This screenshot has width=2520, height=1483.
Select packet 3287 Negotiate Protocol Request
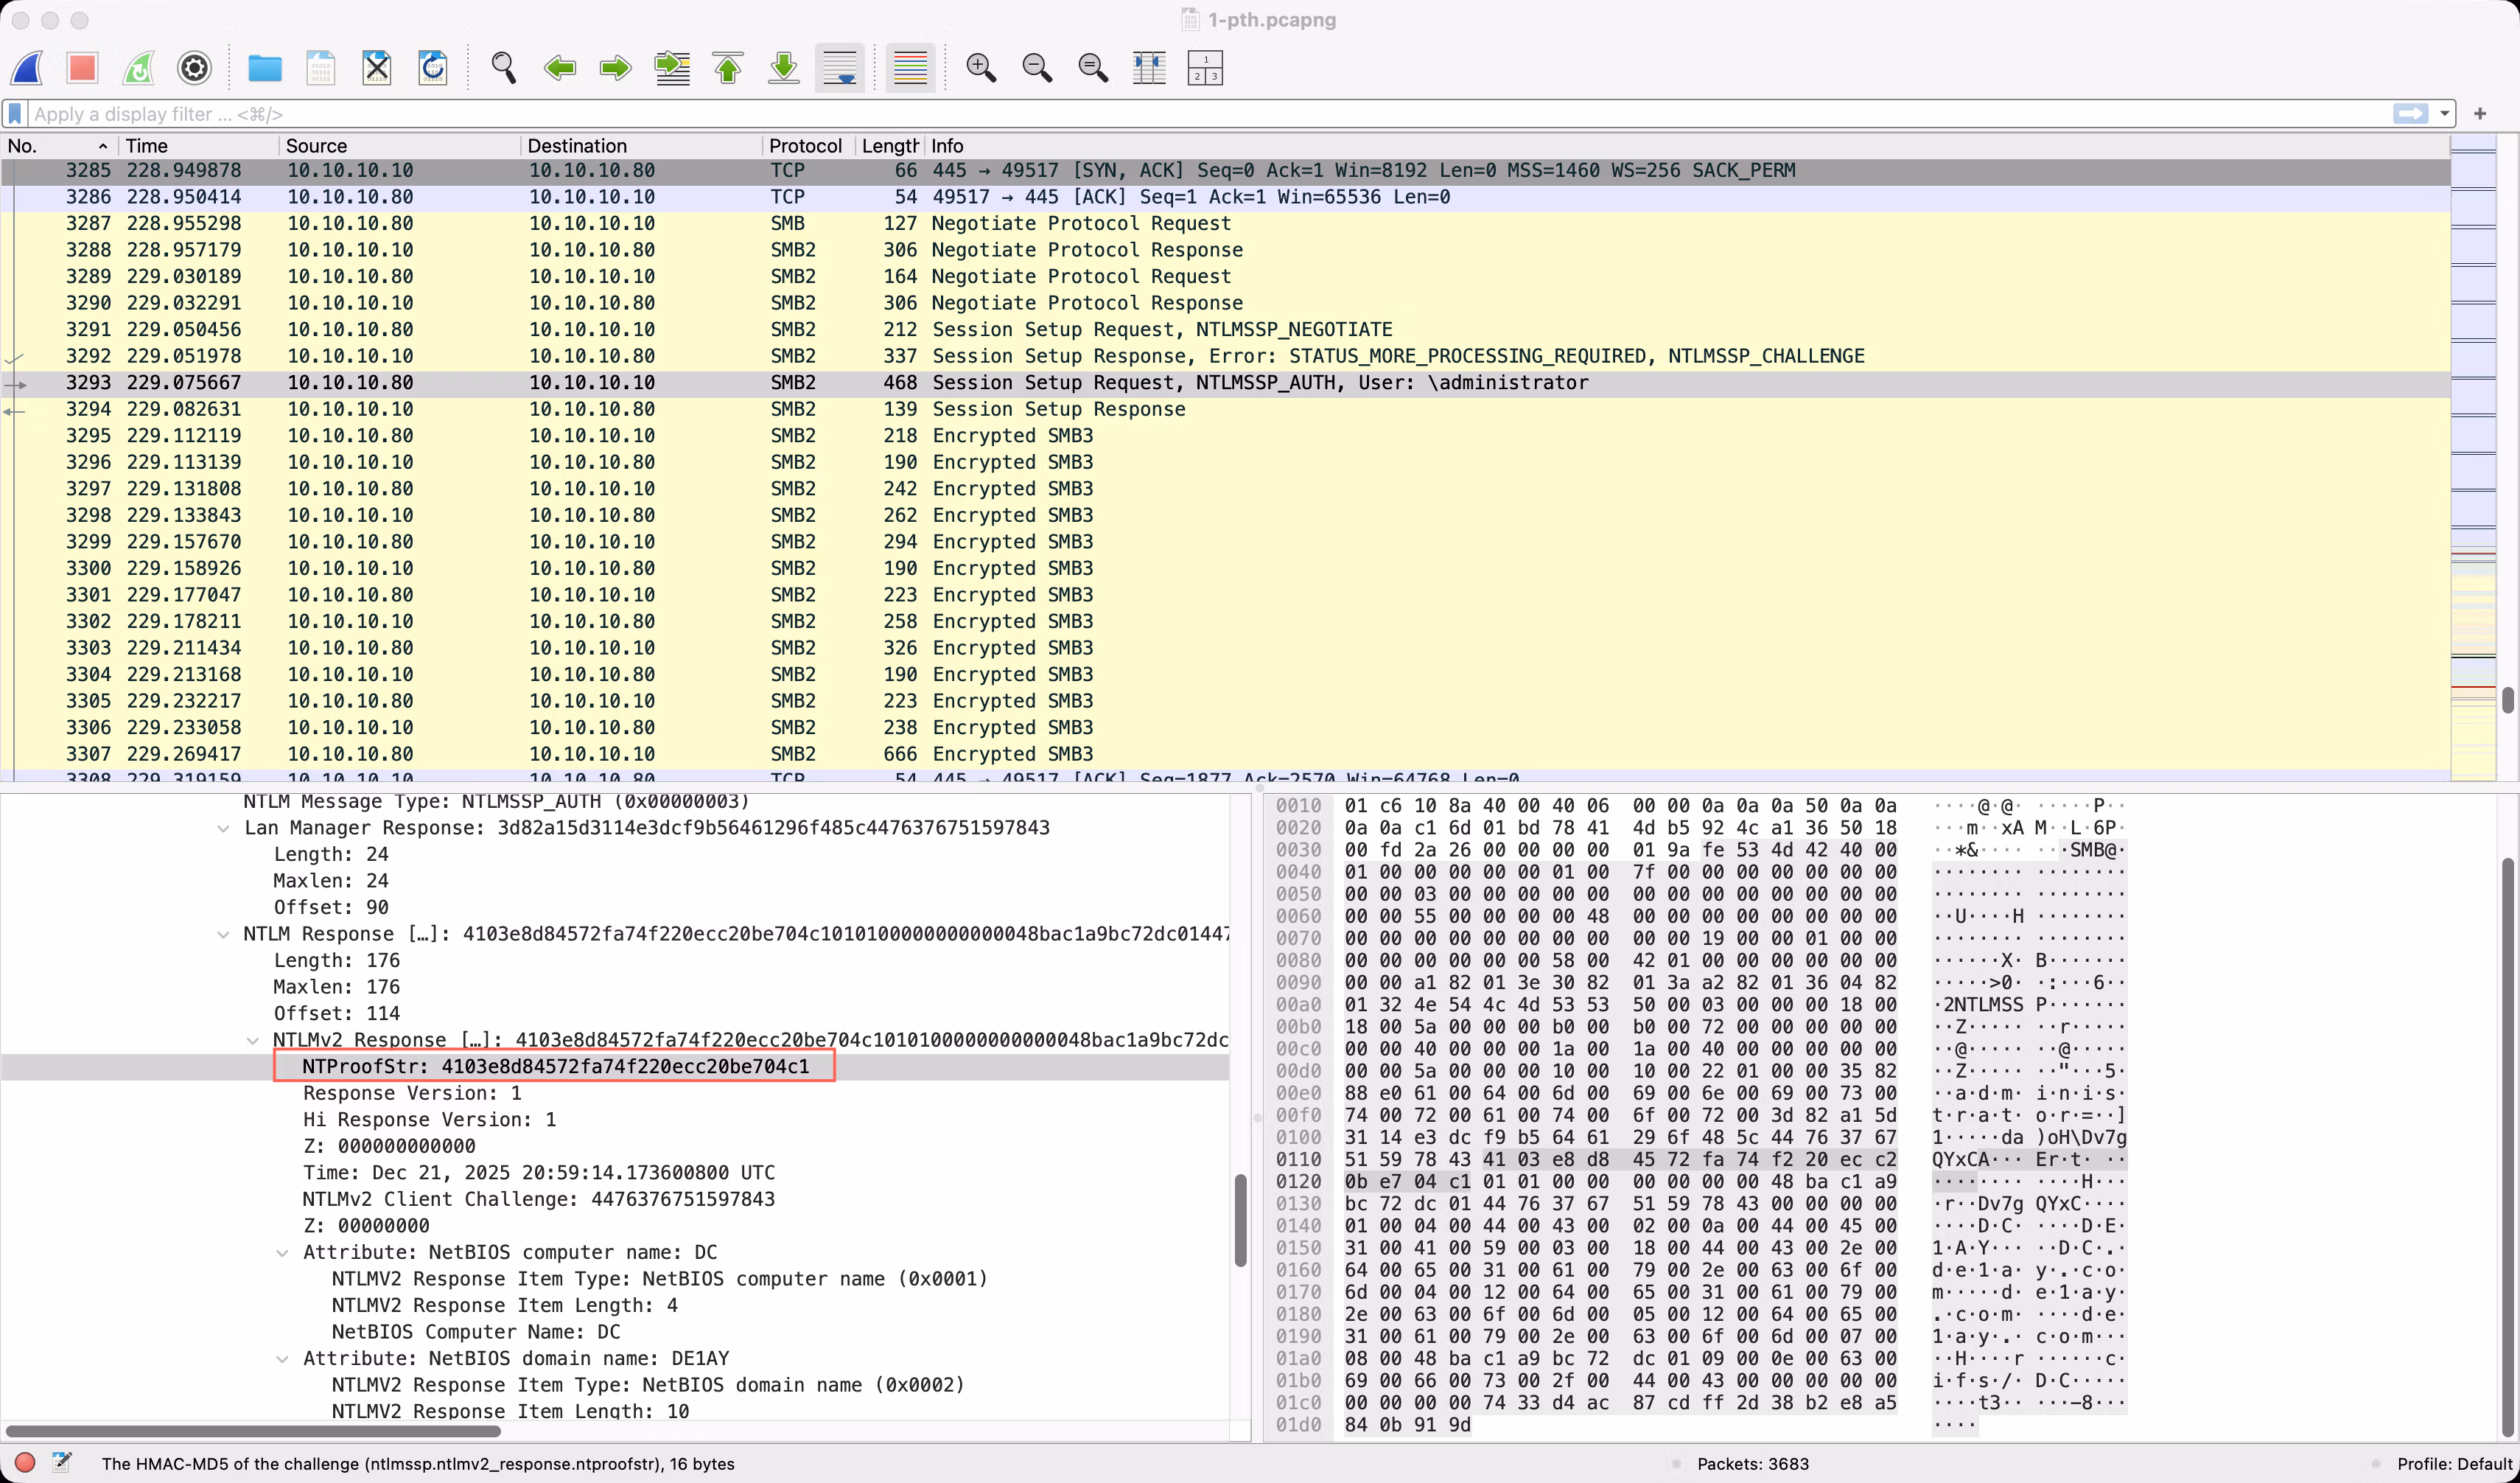click(x=1225, y=224)
